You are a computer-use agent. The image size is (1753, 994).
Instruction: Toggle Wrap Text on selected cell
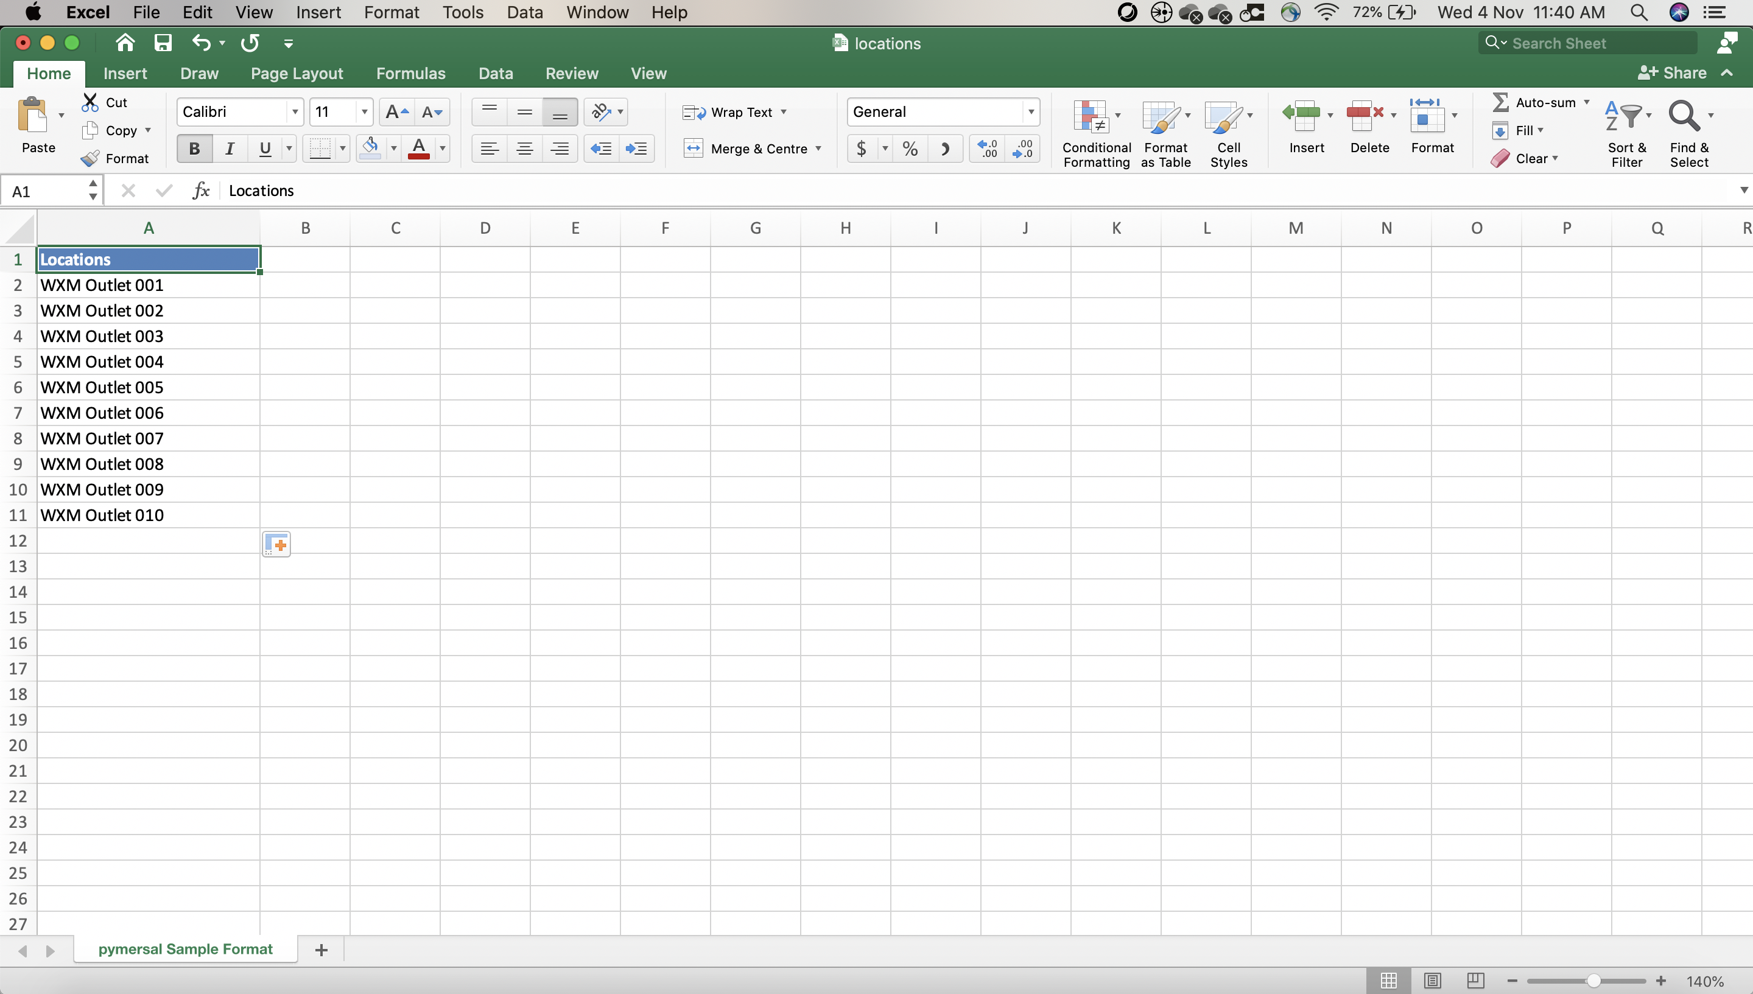click(x=737, y=112)
